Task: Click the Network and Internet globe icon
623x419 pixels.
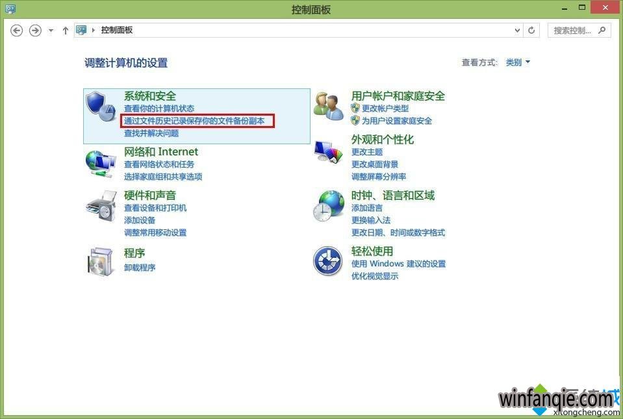Action: click(101, 163)
